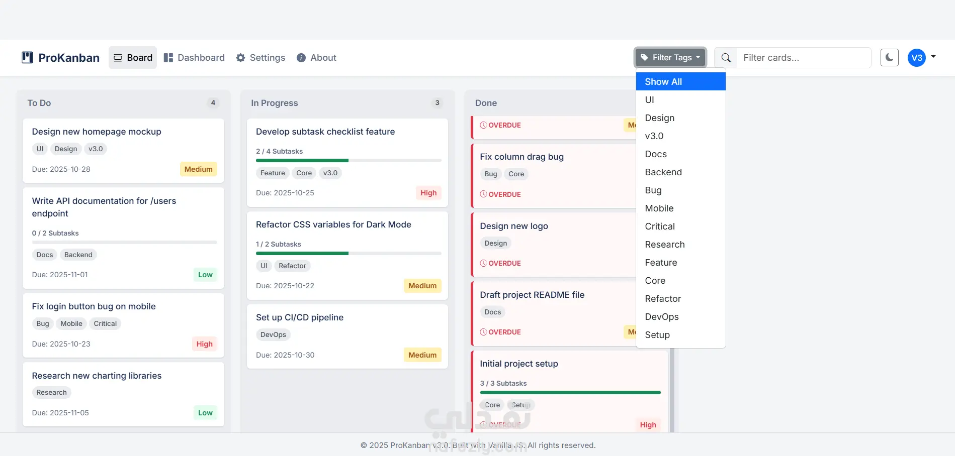Toggle dark mode with moon button

(889, 58)
